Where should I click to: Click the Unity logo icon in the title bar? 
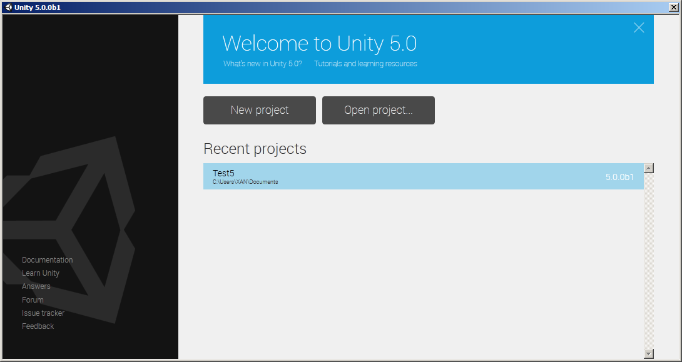tap(8, 8)
